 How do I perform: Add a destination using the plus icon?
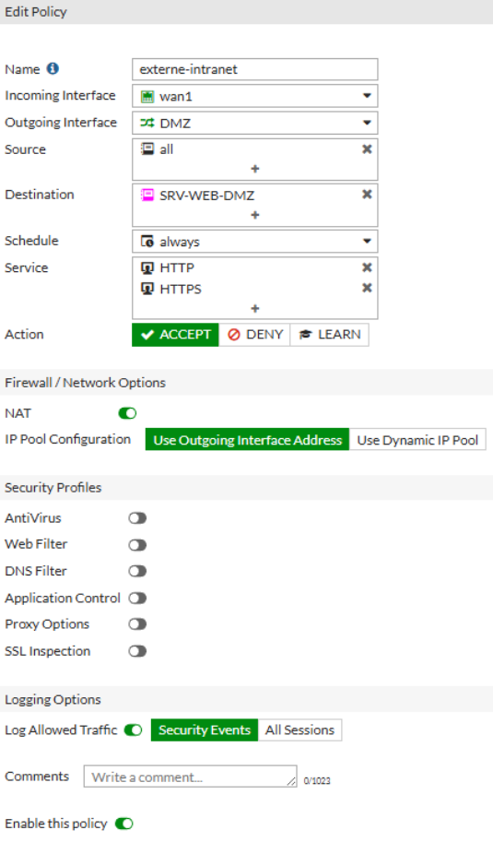coord(255,215)
